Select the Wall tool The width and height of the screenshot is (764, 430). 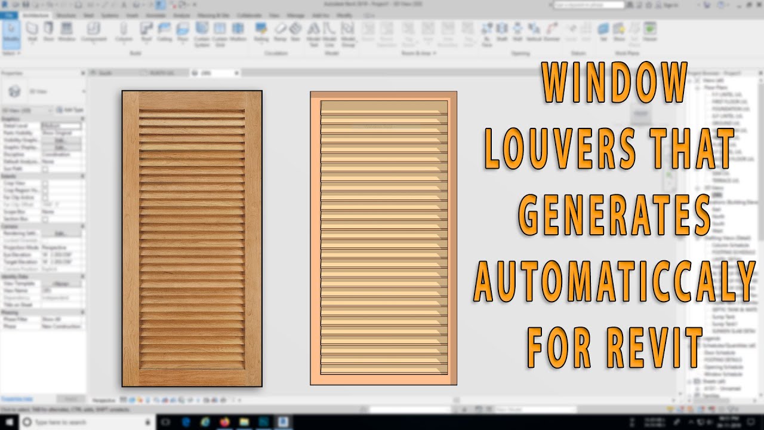[x=32, y=32]
